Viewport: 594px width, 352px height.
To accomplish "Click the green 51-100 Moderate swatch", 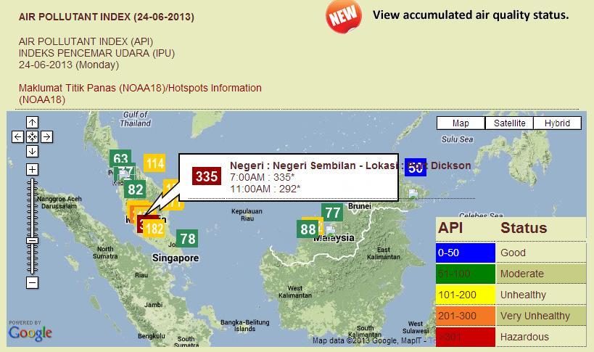I will tap(465, 274).
